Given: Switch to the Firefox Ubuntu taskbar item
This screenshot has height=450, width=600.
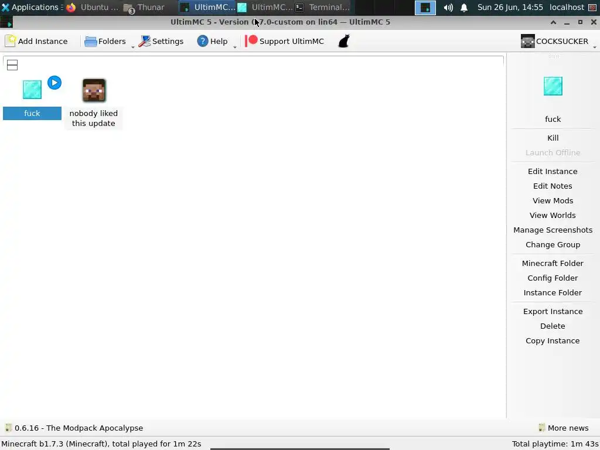Looking at the screenshot, I should (93, 7).
